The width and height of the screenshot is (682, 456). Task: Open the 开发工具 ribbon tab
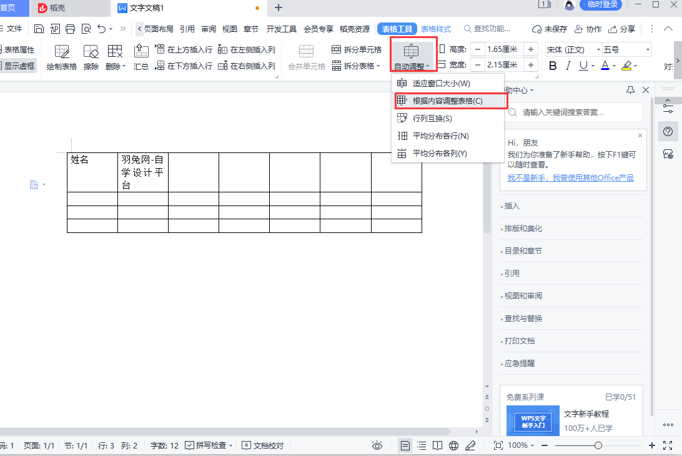[282, 29]
